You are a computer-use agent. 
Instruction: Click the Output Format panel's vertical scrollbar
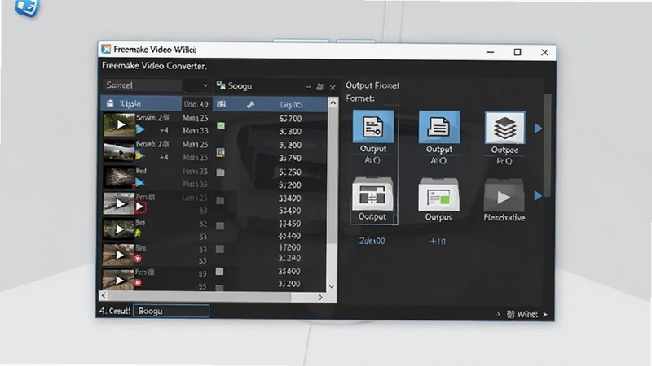[x=548, y=146]
